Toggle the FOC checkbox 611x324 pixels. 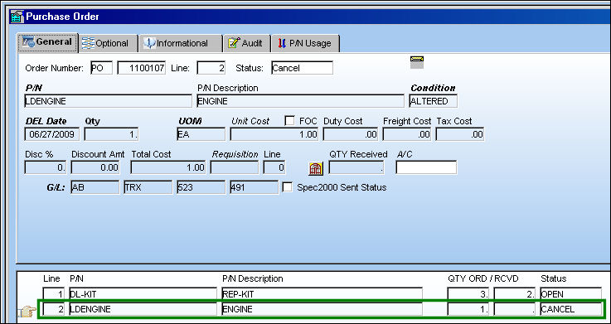tap(289, 121)
